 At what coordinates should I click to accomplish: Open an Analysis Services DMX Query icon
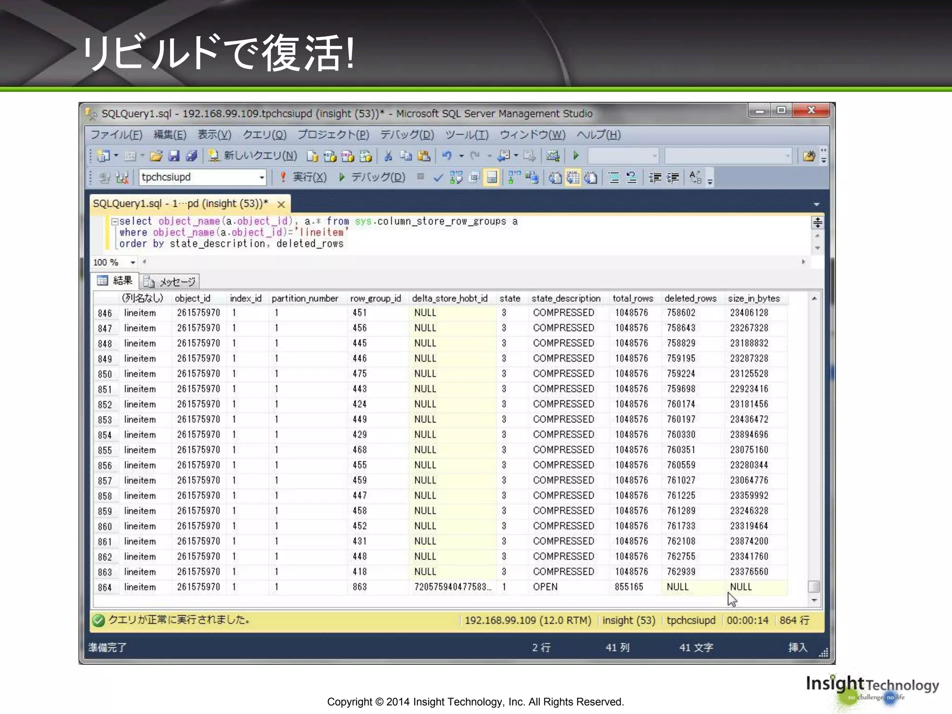click(x=348, y=156)
